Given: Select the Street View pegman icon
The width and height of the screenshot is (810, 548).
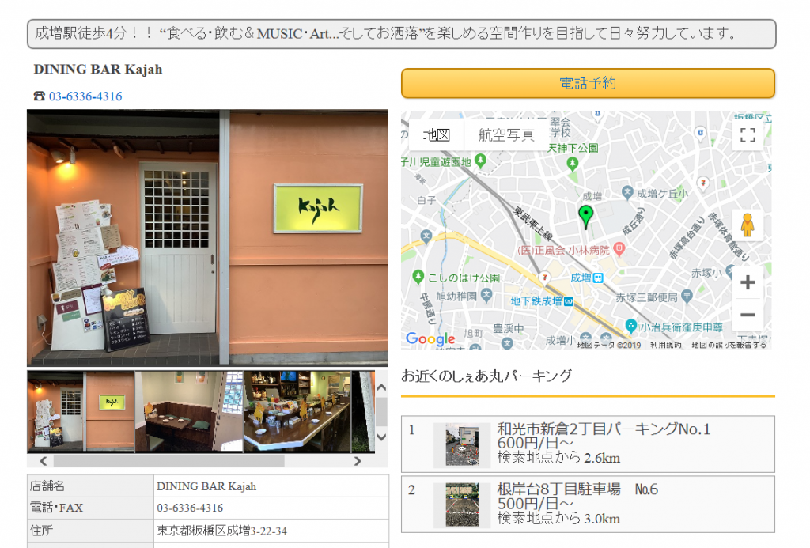Looking at the screenshot, I should coord(748,225).
